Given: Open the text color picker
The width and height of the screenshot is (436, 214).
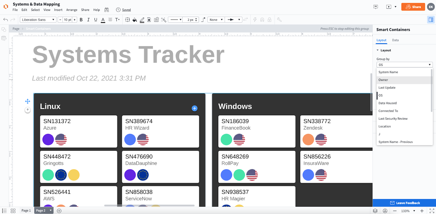Looking at the screenshot, I should point(103,20).
